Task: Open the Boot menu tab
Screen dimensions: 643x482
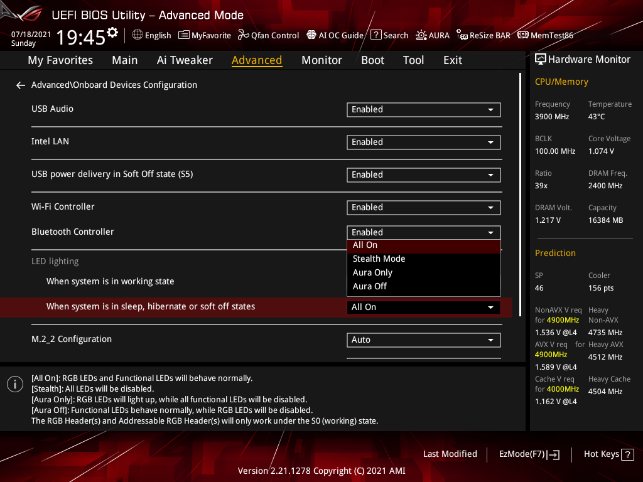Action: click(372, 60)
